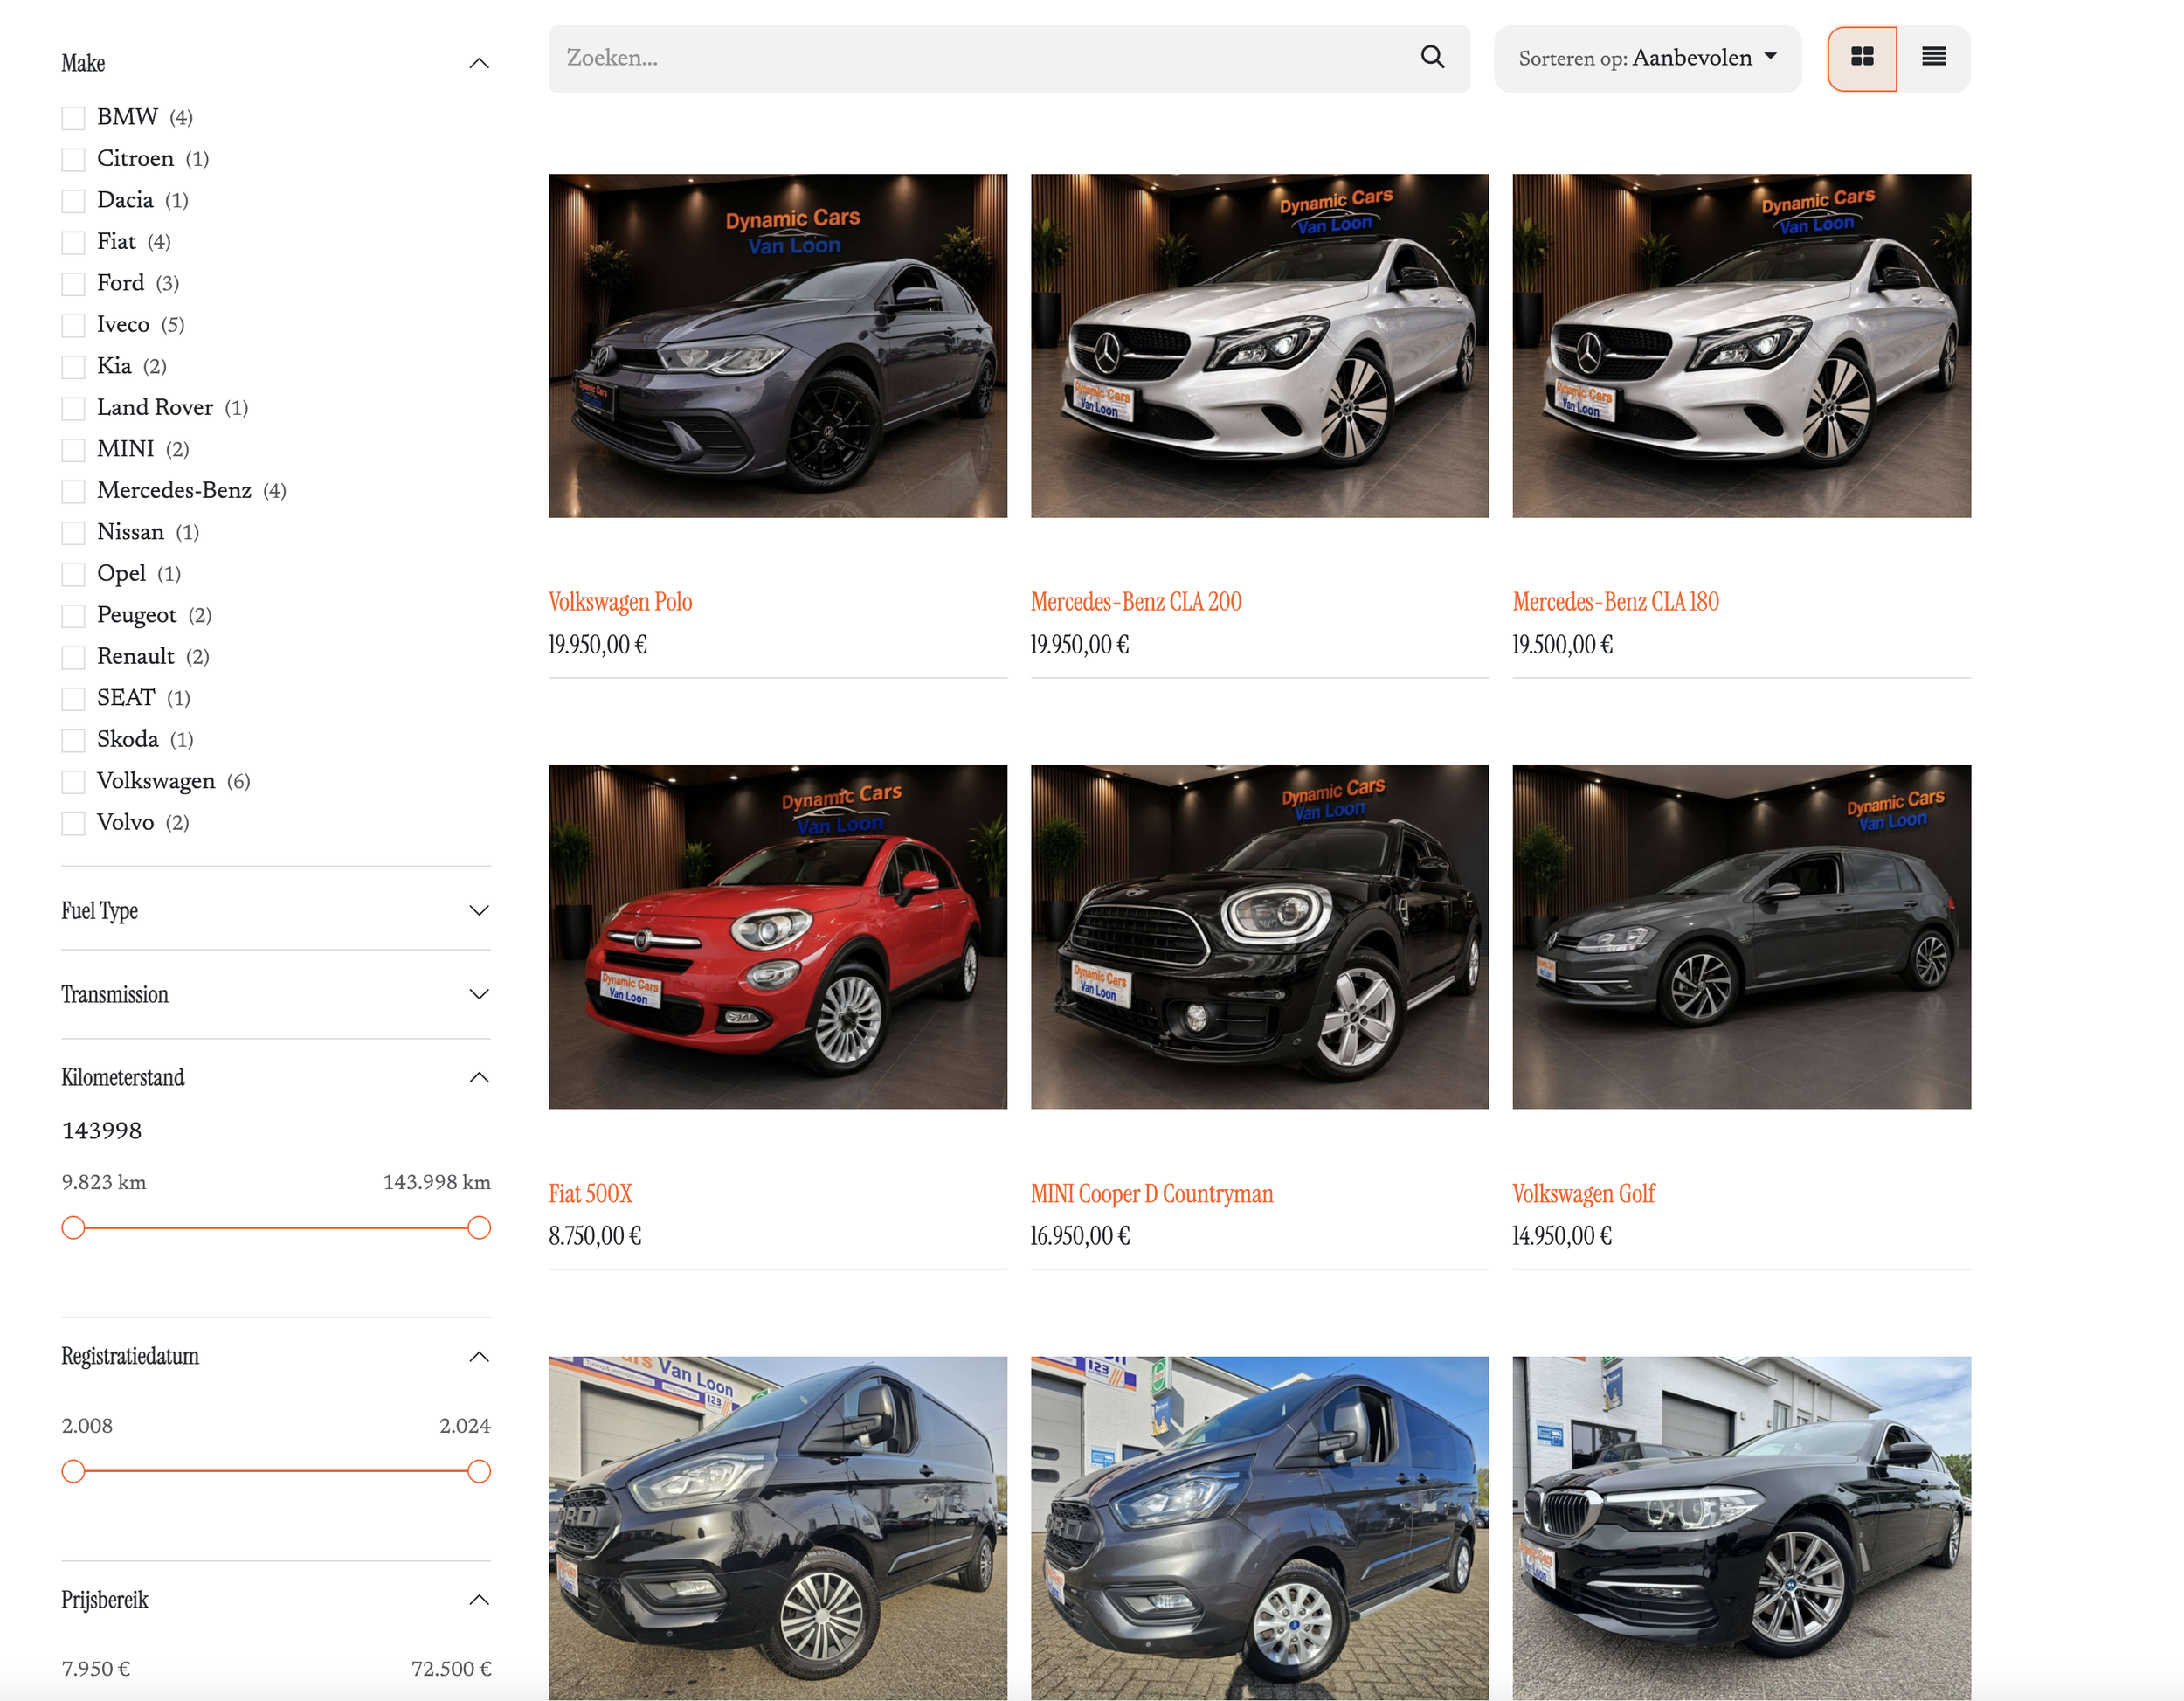This screenshot has height=1701, width=2184.
Task: Click the Volkswagen Polo car photo
Action: tap(778, 346)
